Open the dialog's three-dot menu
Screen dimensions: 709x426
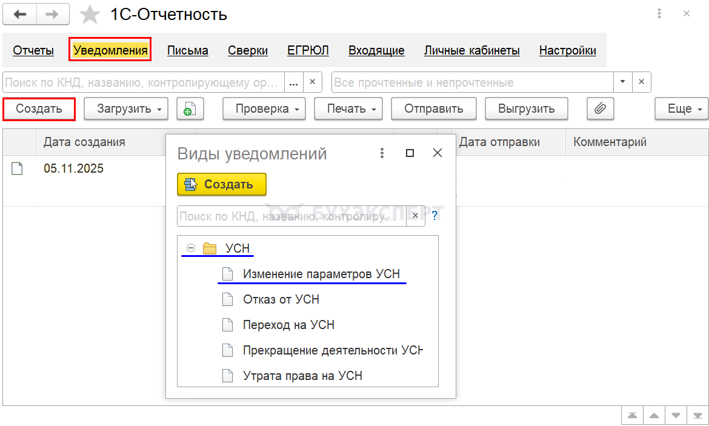[x=382, y=153]
